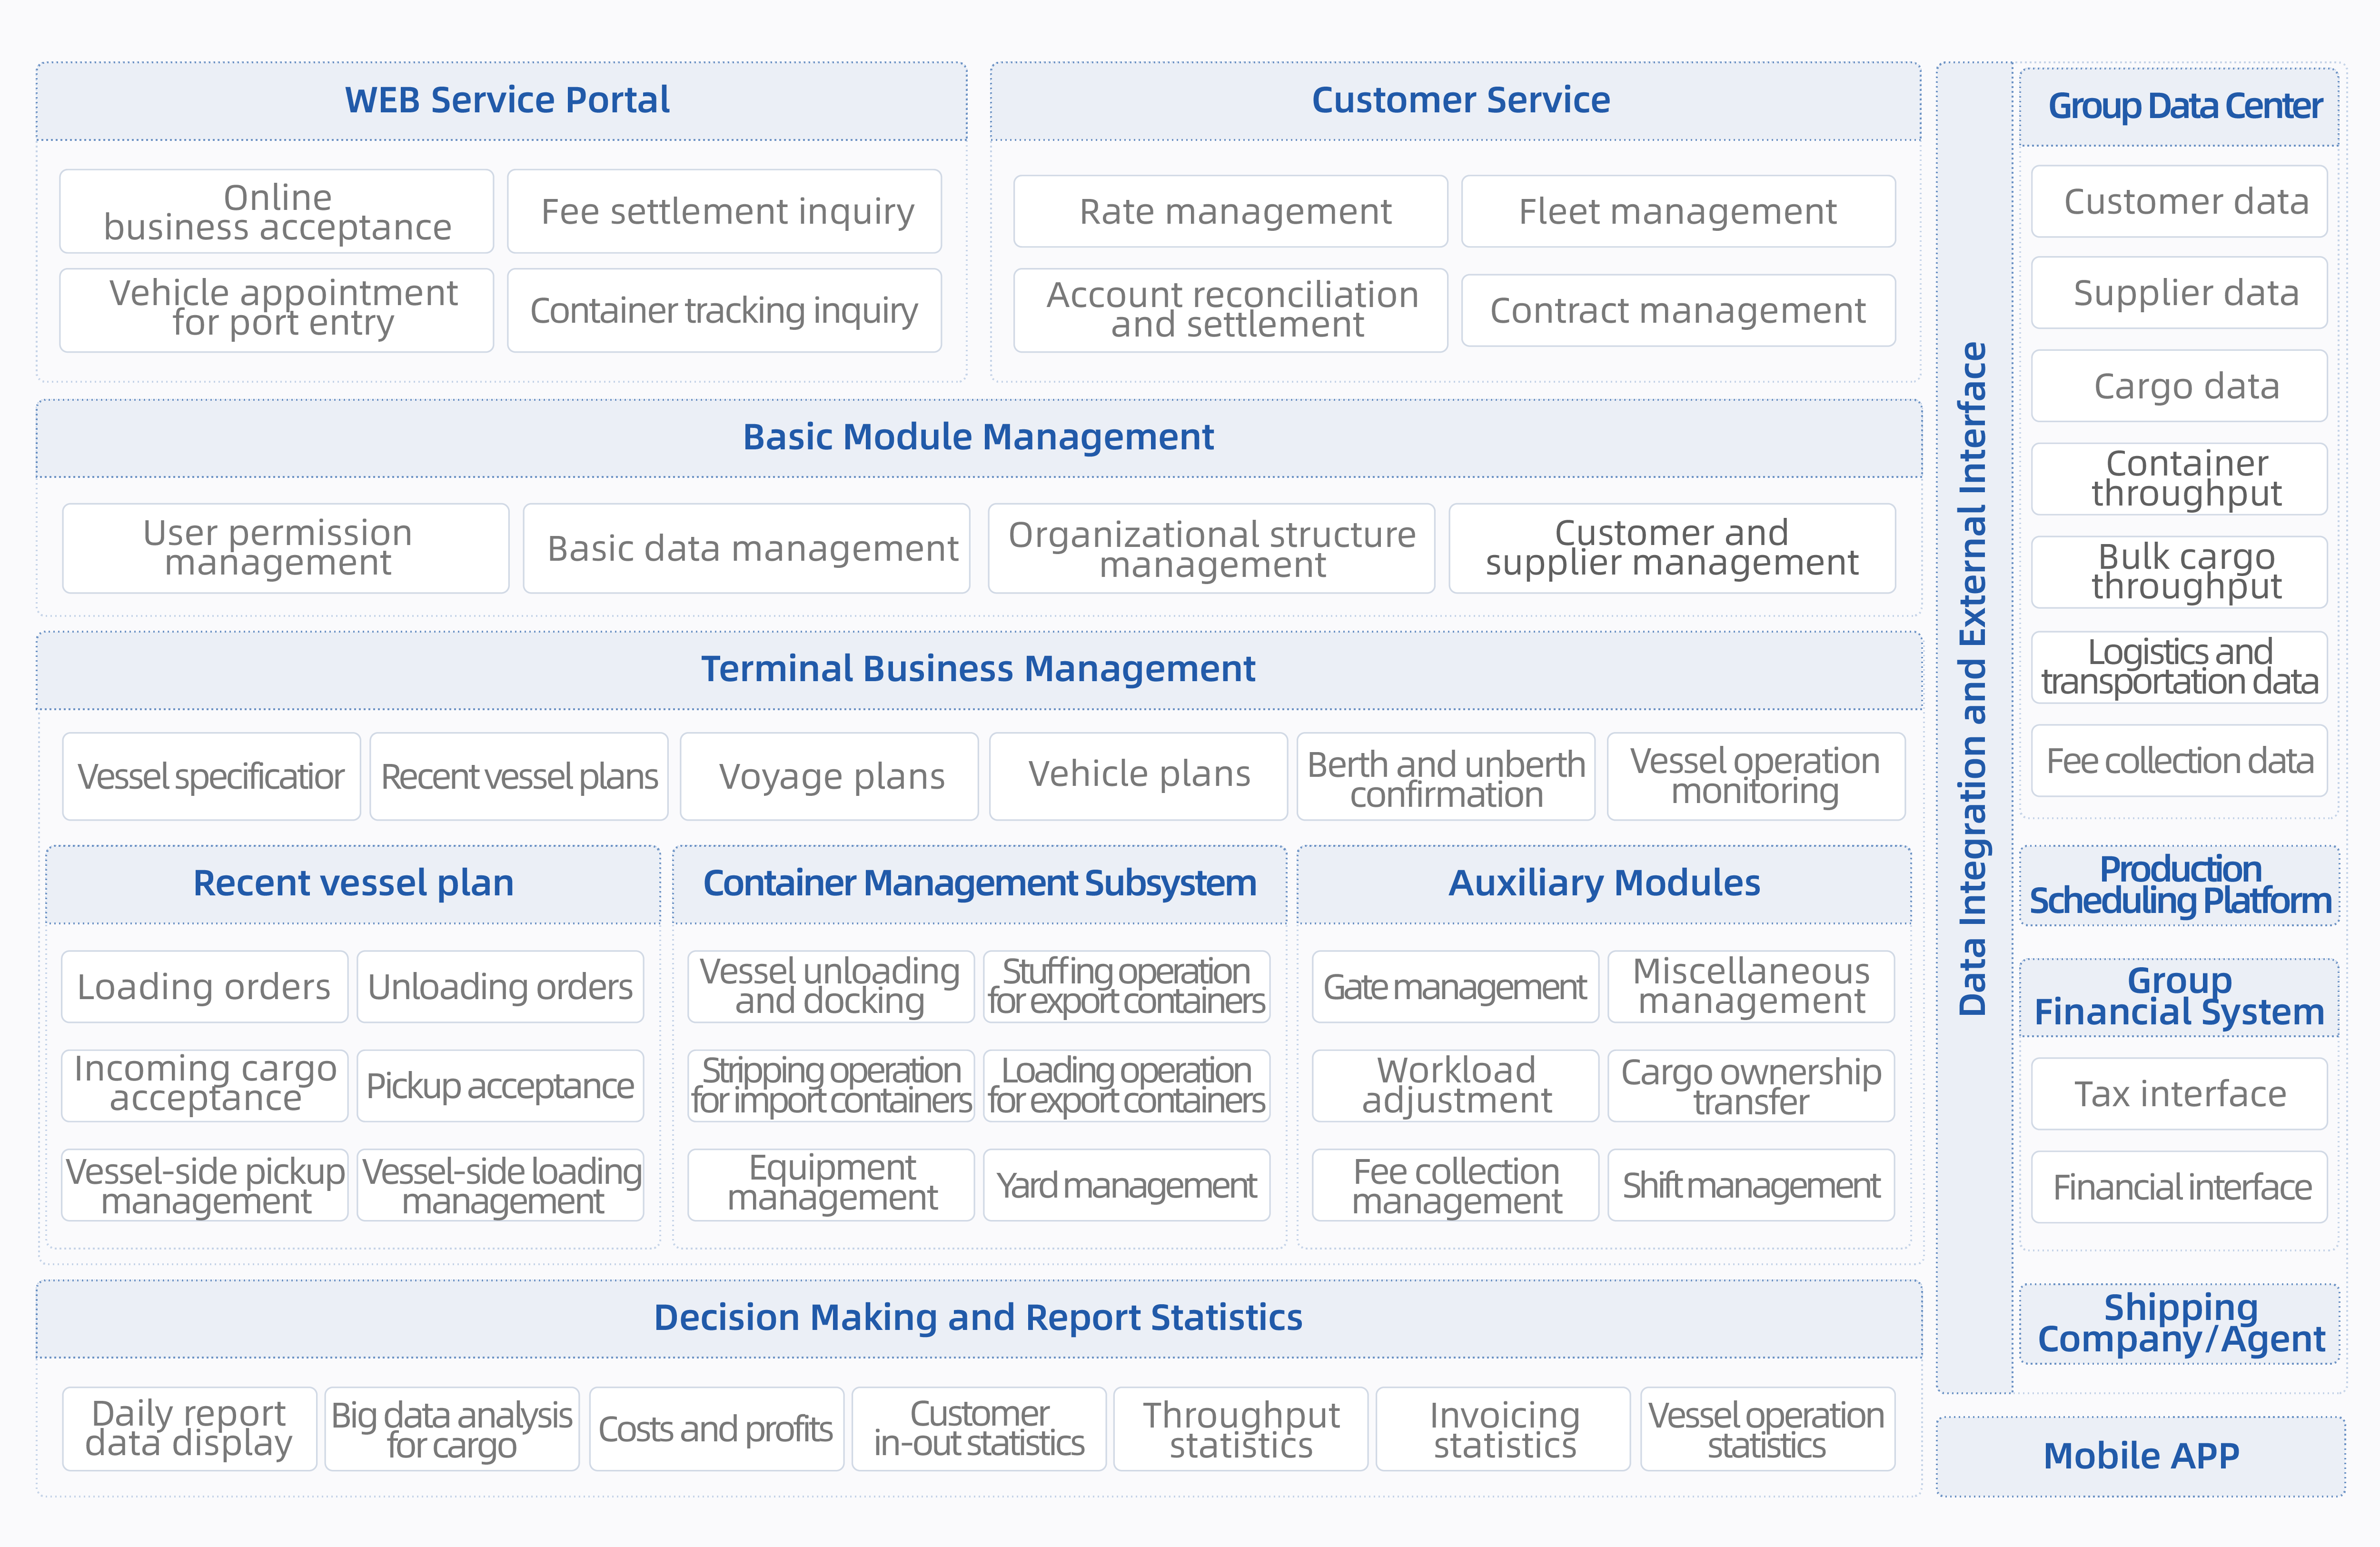Image resolution: width=2380 pixels, height=1547 pixels.
Task: Click the Contract management box
Action: tap(1679, 310)
